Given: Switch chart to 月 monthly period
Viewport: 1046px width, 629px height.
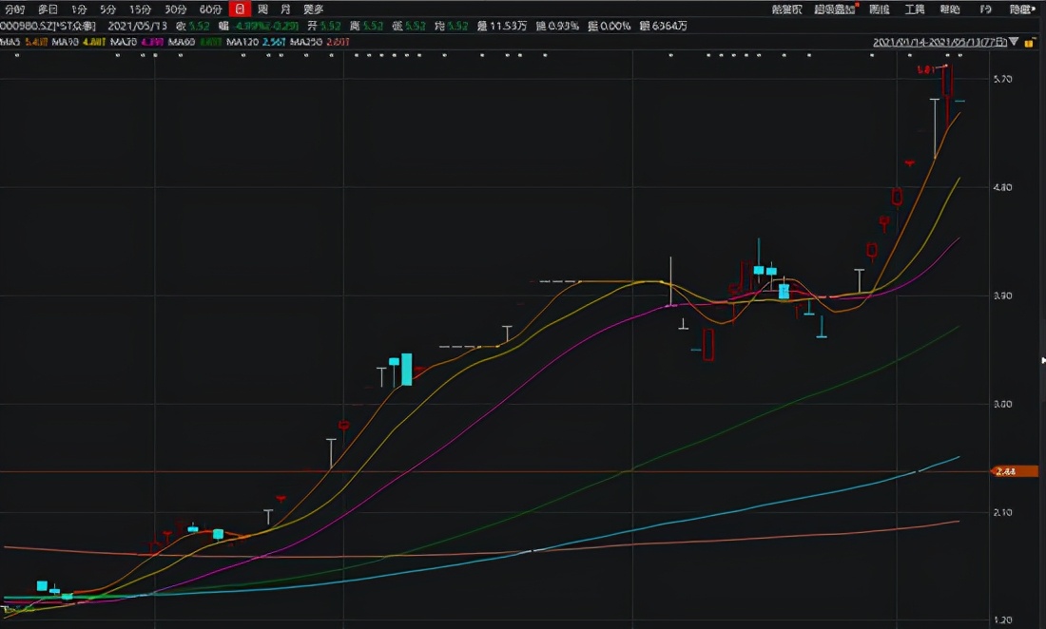Looking at the screenshot, I should (x=285, y=9).
